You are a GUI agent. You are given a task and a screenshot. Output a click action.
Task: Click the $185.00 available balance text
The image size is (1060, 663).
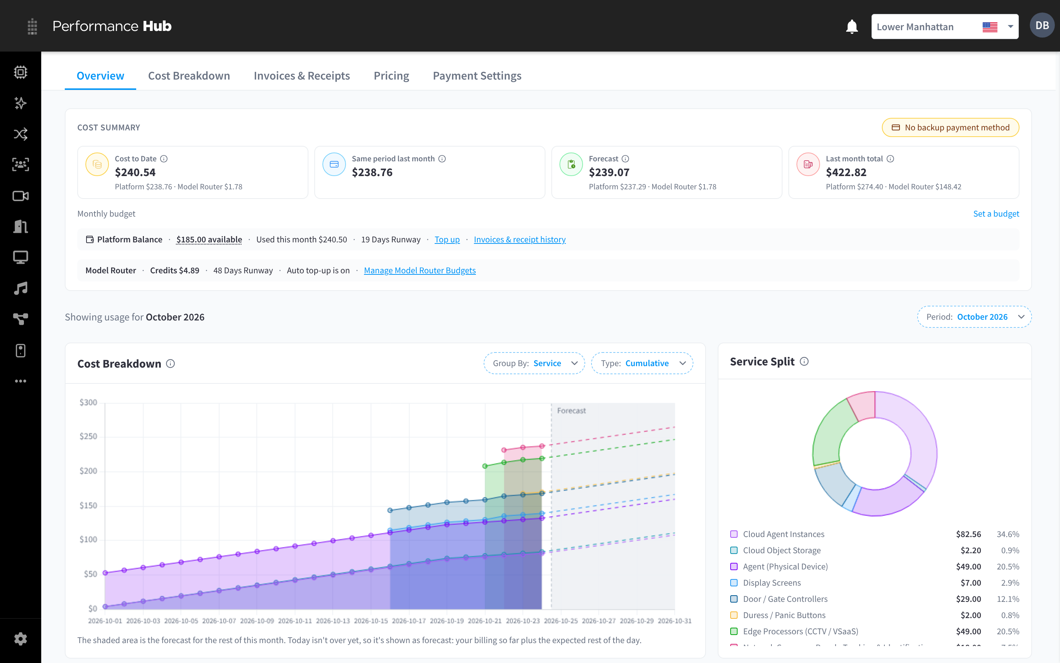coord(209,239)
